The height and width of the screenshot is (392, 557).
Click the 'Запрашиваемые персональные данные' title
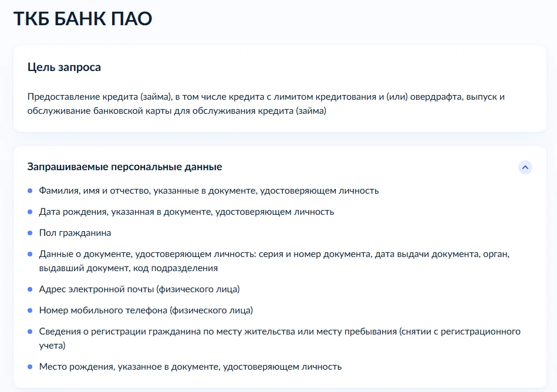click(x=124, y=167)
